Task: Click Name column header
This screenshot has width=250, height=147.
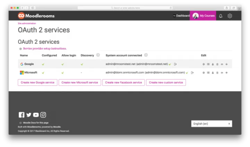Action: [24, 55]
